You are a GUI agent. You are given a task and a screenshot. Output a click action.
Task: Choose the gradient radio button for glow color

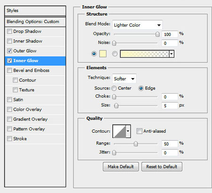click(114, 54)
